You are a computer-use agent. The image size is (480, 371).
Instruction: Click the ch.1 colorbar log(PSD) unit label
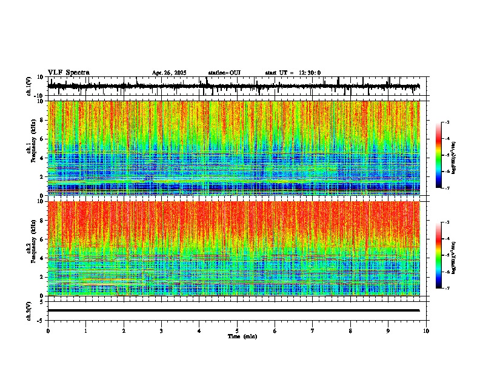pyautogui.click(x=454, y=158)
